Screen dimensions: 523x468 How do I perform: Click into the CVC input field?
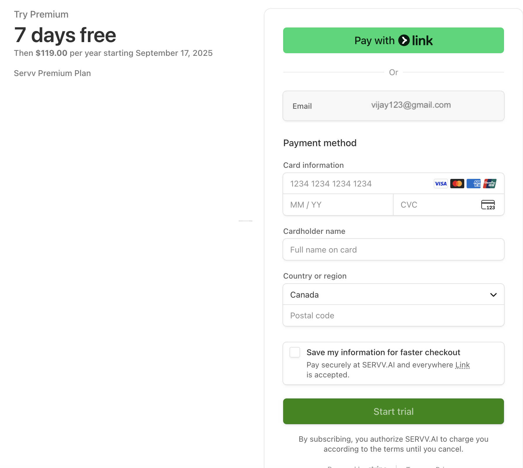coord(435,205)
